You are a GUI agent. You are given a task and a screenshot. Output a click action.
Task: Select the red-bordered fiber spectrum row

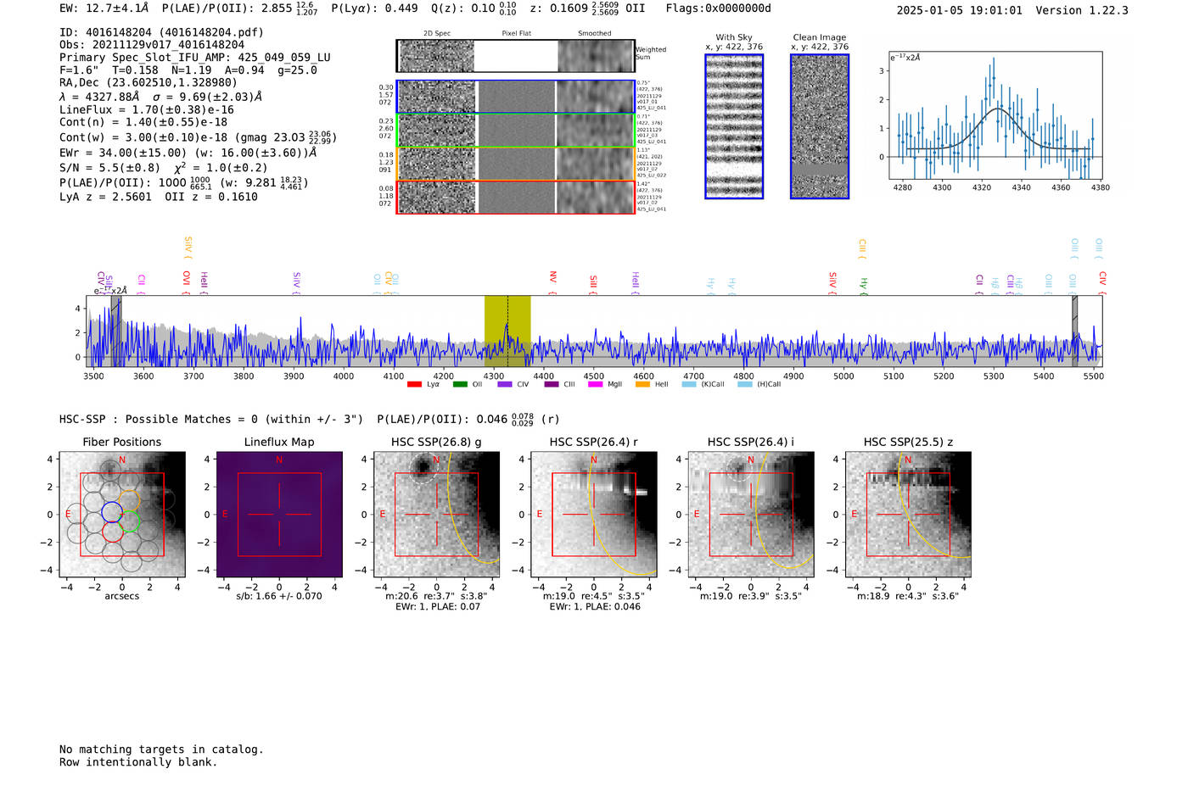tap(515, 197)
